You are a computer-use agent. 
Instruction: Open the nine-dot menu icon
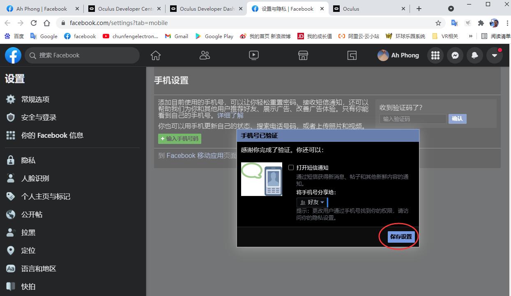click(435, 55)
